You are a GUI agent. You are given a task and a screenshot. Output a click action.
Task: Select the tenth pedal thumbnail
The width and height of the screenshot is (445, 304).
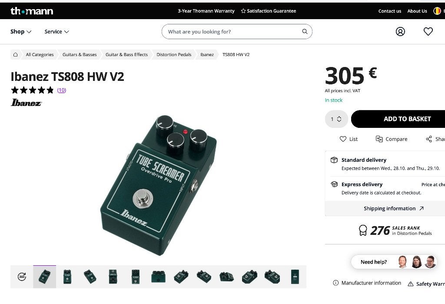pyautogui.click(x=249, y=277)
